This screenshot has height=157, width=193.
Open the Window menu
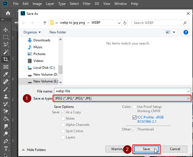120,4
